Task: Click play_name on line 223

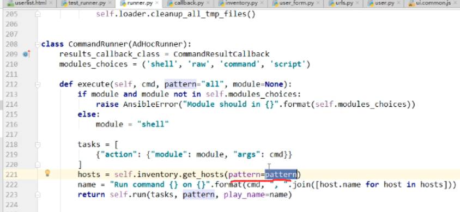Action: [244, 195]
